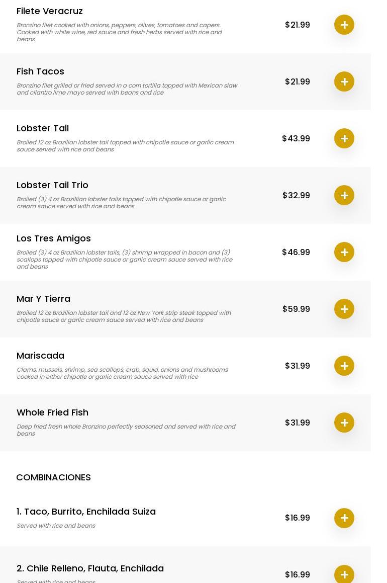Add Mariscada to cart
Screen dimensions: 387x583
tap(344, 366)
